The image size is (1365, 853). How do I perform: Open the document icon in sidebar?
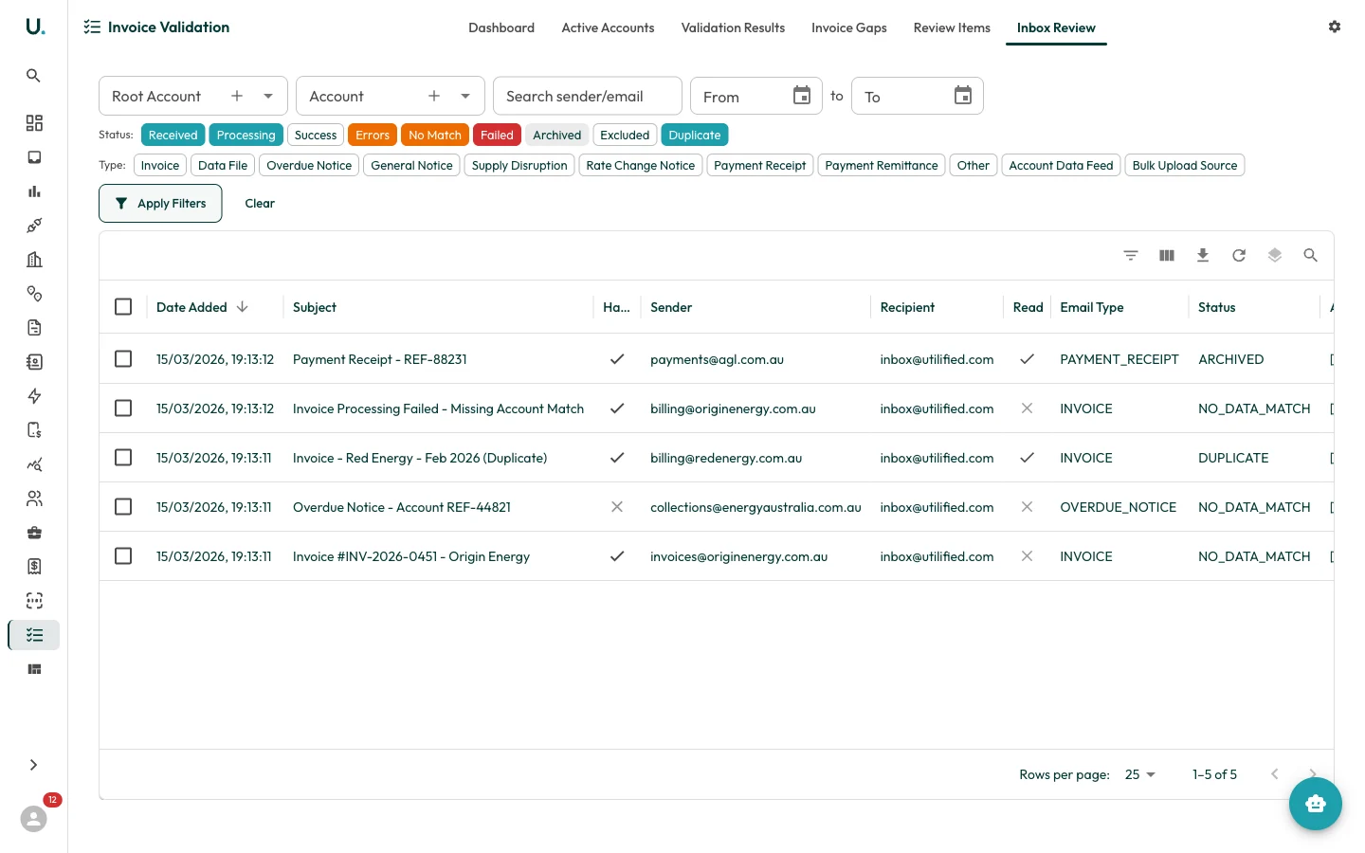[34, 328]
